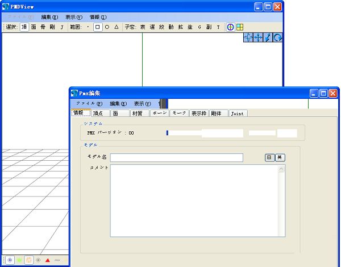The height and width of the screenshot is (267, 341).
Task: Click the 英 language button
Action: click(280, 157)
